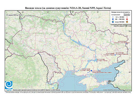The image size is (136, 96).
Task: Select the blue heat dot near Красний Деркул
Action: point(126,44)
